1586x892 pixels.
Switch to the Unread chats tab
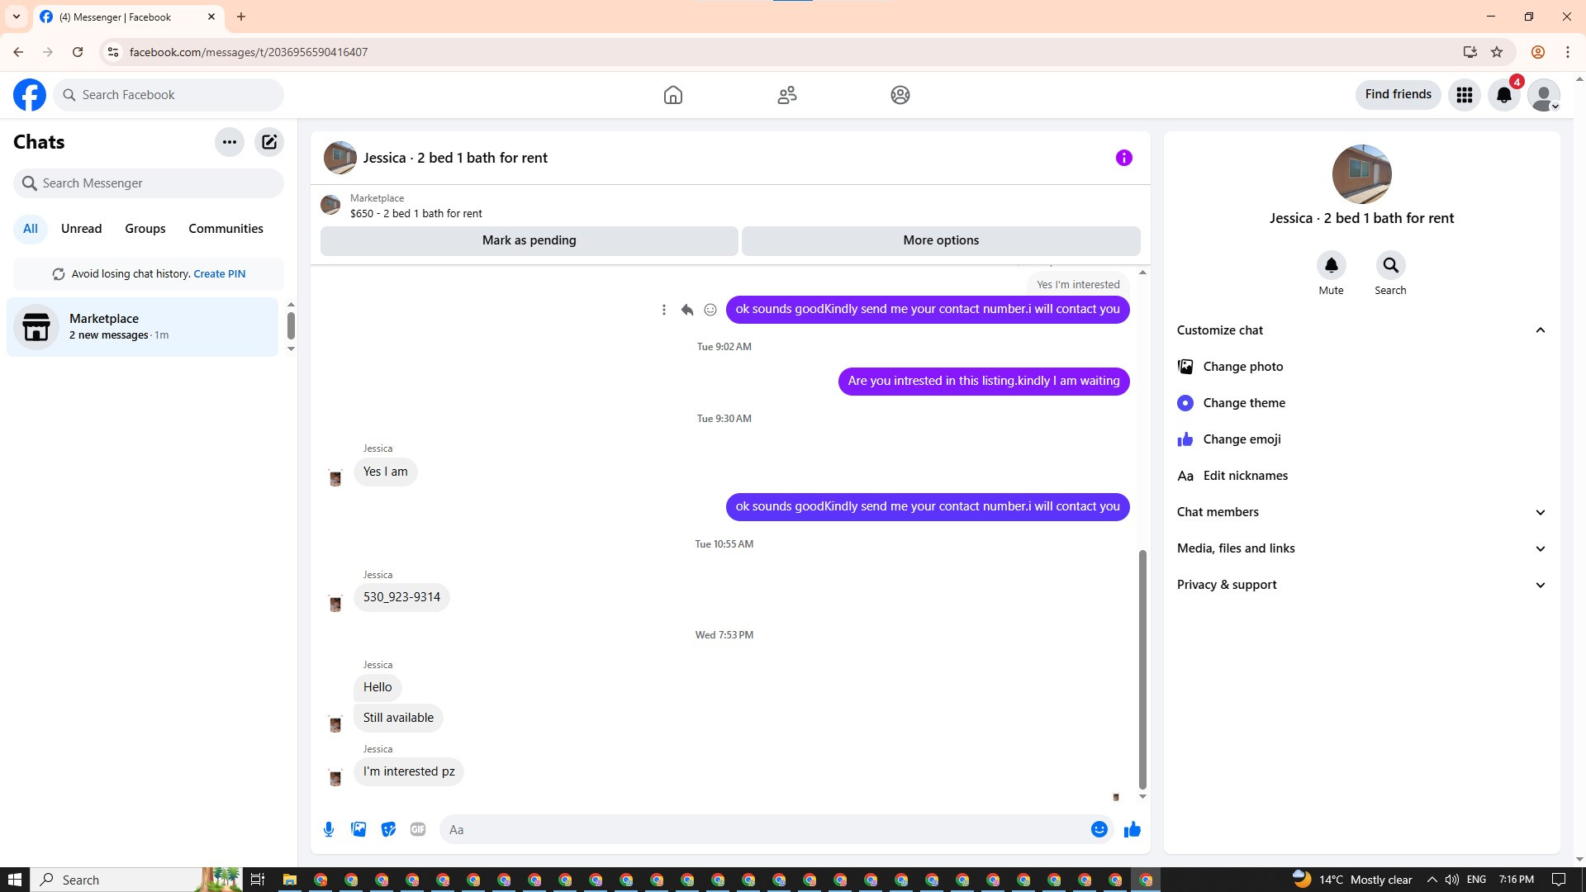tap(81, 229)
